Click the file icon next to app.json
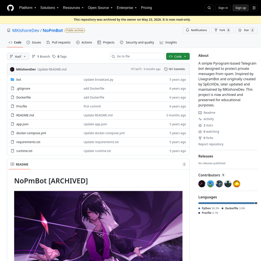This screenshot has width=261, height=261. (x=12, y=124)
